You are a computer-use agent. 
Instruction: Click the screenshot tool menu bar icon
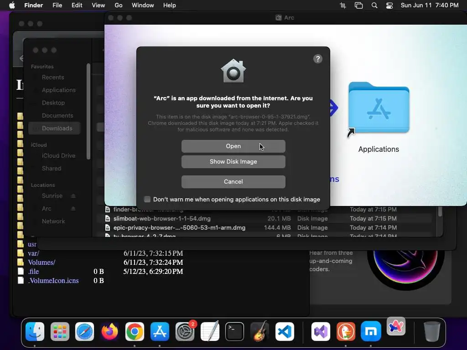343,5
